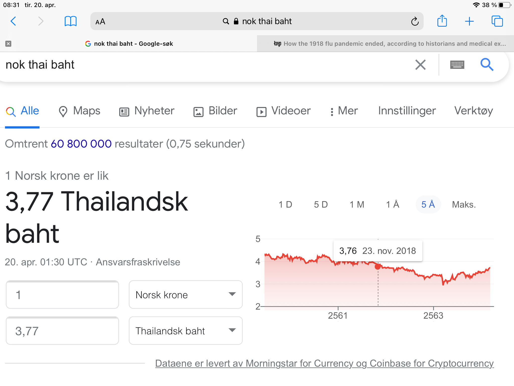Tap the Norsk krone amount field
This screenshot has width=514, height=386.
(x=62, y=295)
